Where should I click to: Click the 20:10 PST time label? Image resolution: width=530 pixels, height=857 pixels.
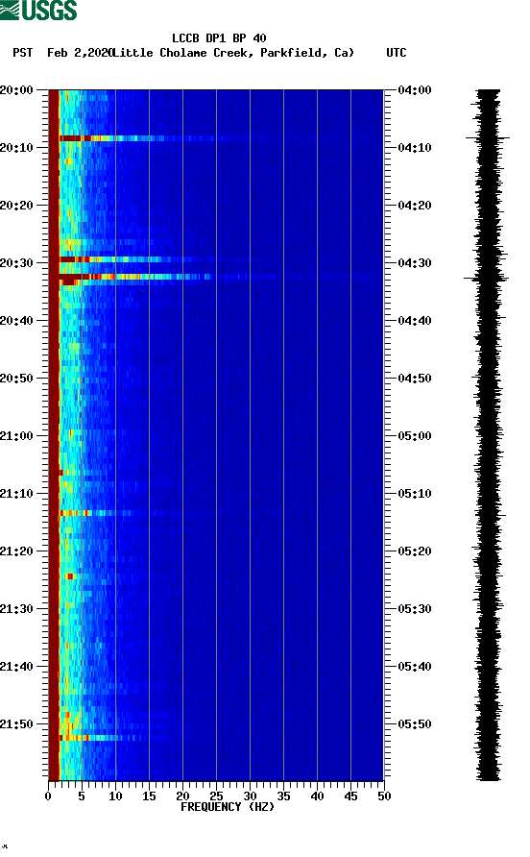coord(16,148)
